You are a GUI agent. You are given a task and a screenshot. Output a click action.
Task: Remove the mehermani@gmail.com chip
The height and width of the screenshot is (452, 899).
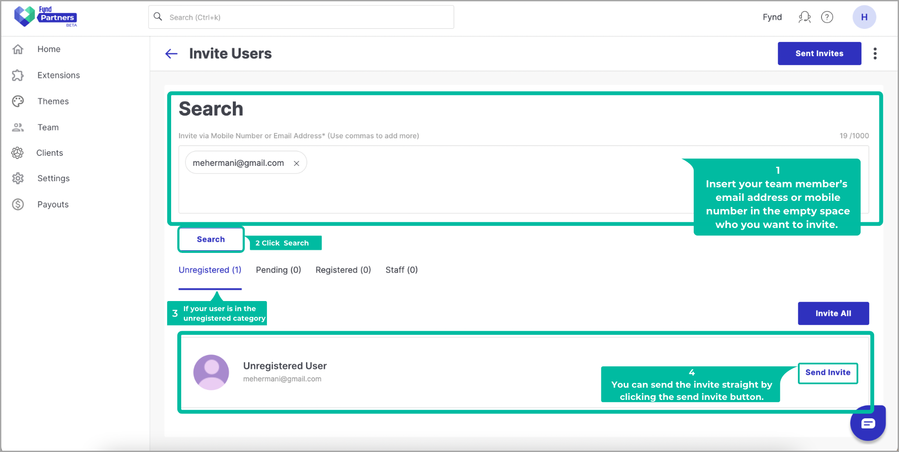pos(296,163)
